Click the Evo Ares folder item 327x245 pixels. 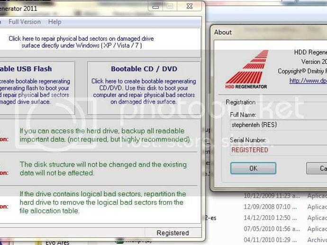(x=52, y=243)
